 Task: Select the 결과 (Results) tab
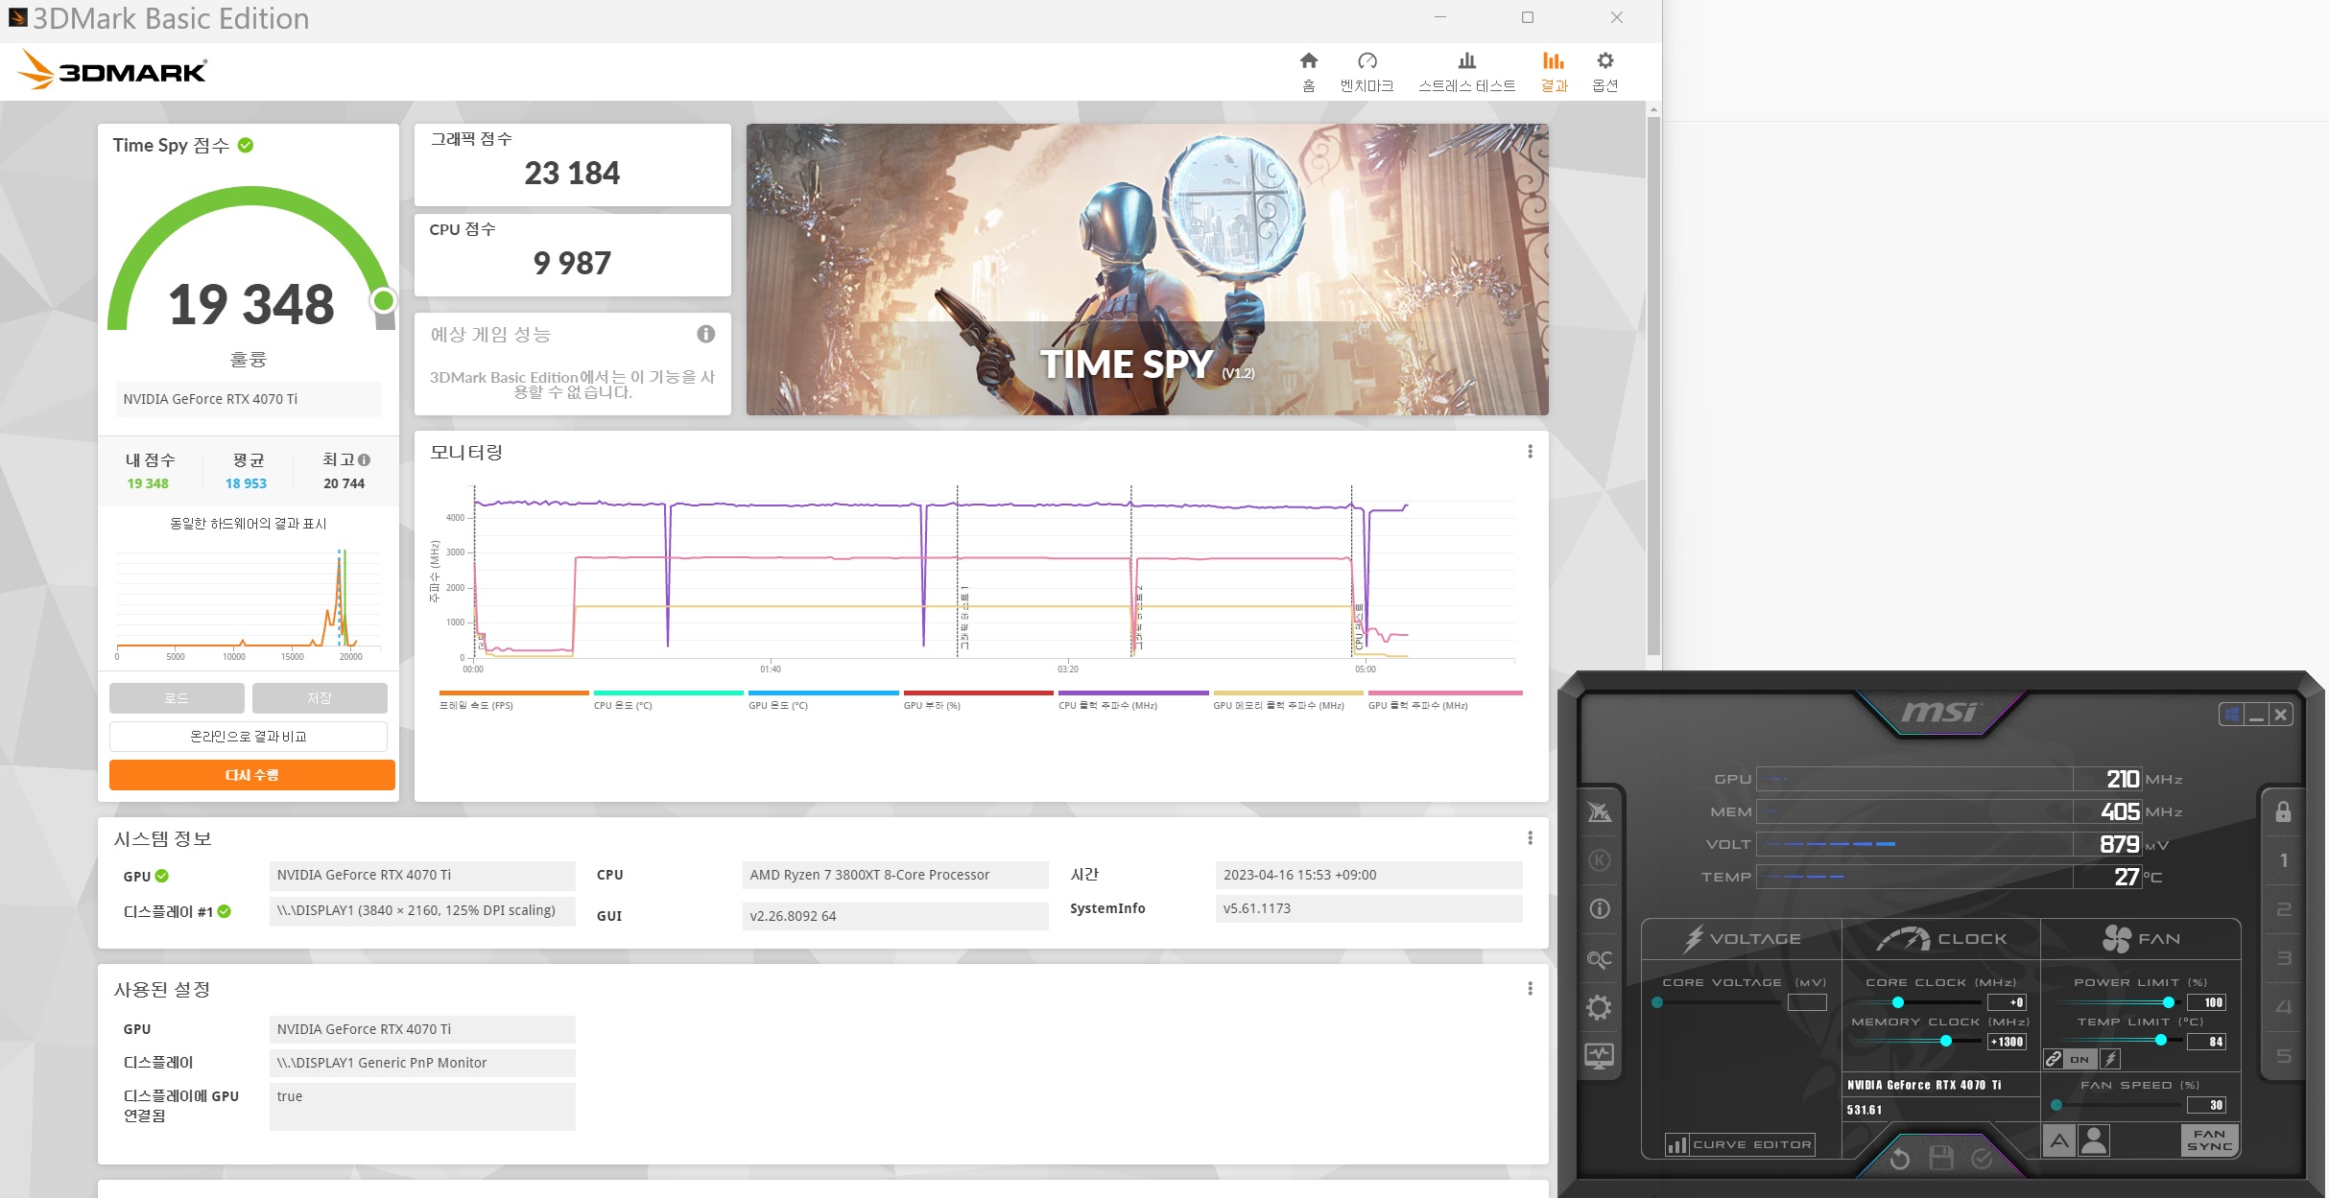click(1554, 72)
